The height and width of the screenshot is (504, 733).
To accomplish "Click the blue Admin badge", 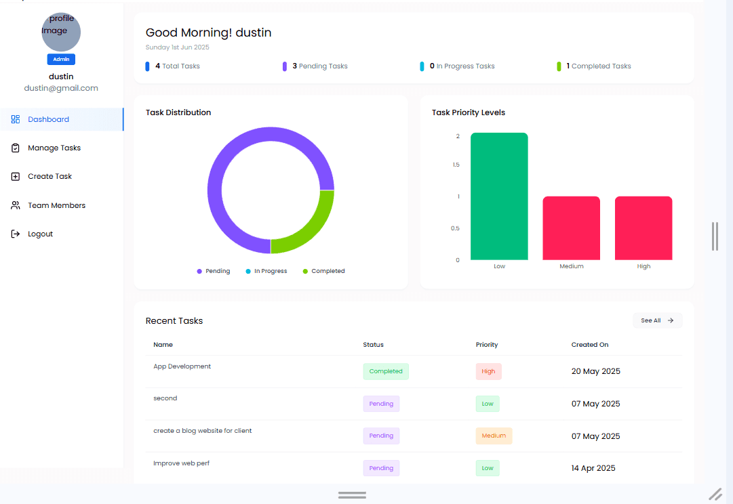I will [x=61, y=60].
